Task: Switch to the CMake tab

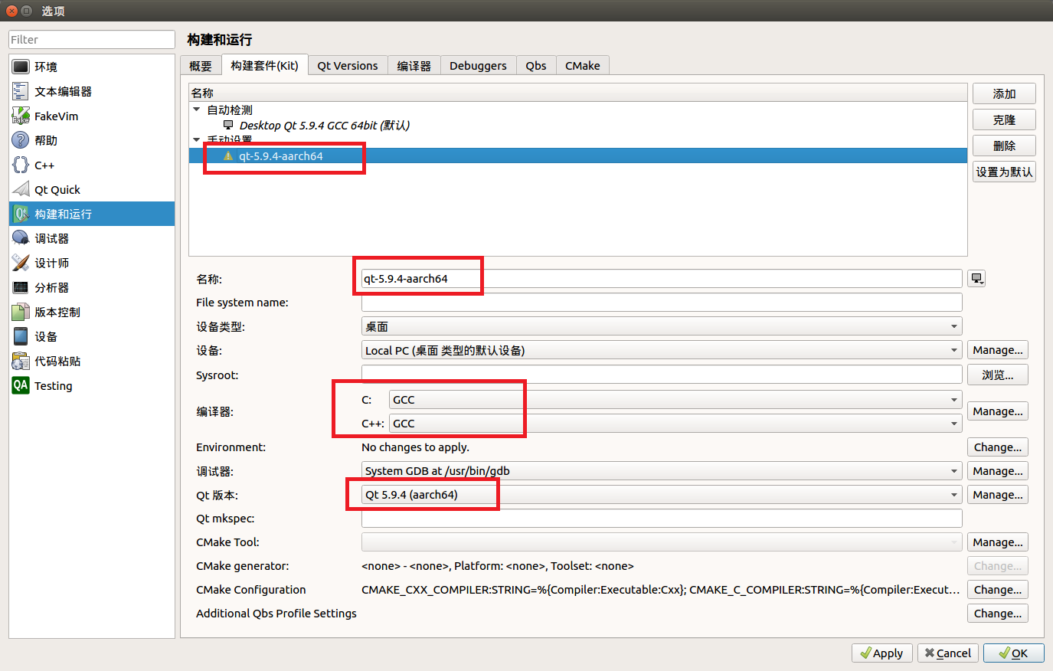Action: pyautogui.click(x=583, y=66)
